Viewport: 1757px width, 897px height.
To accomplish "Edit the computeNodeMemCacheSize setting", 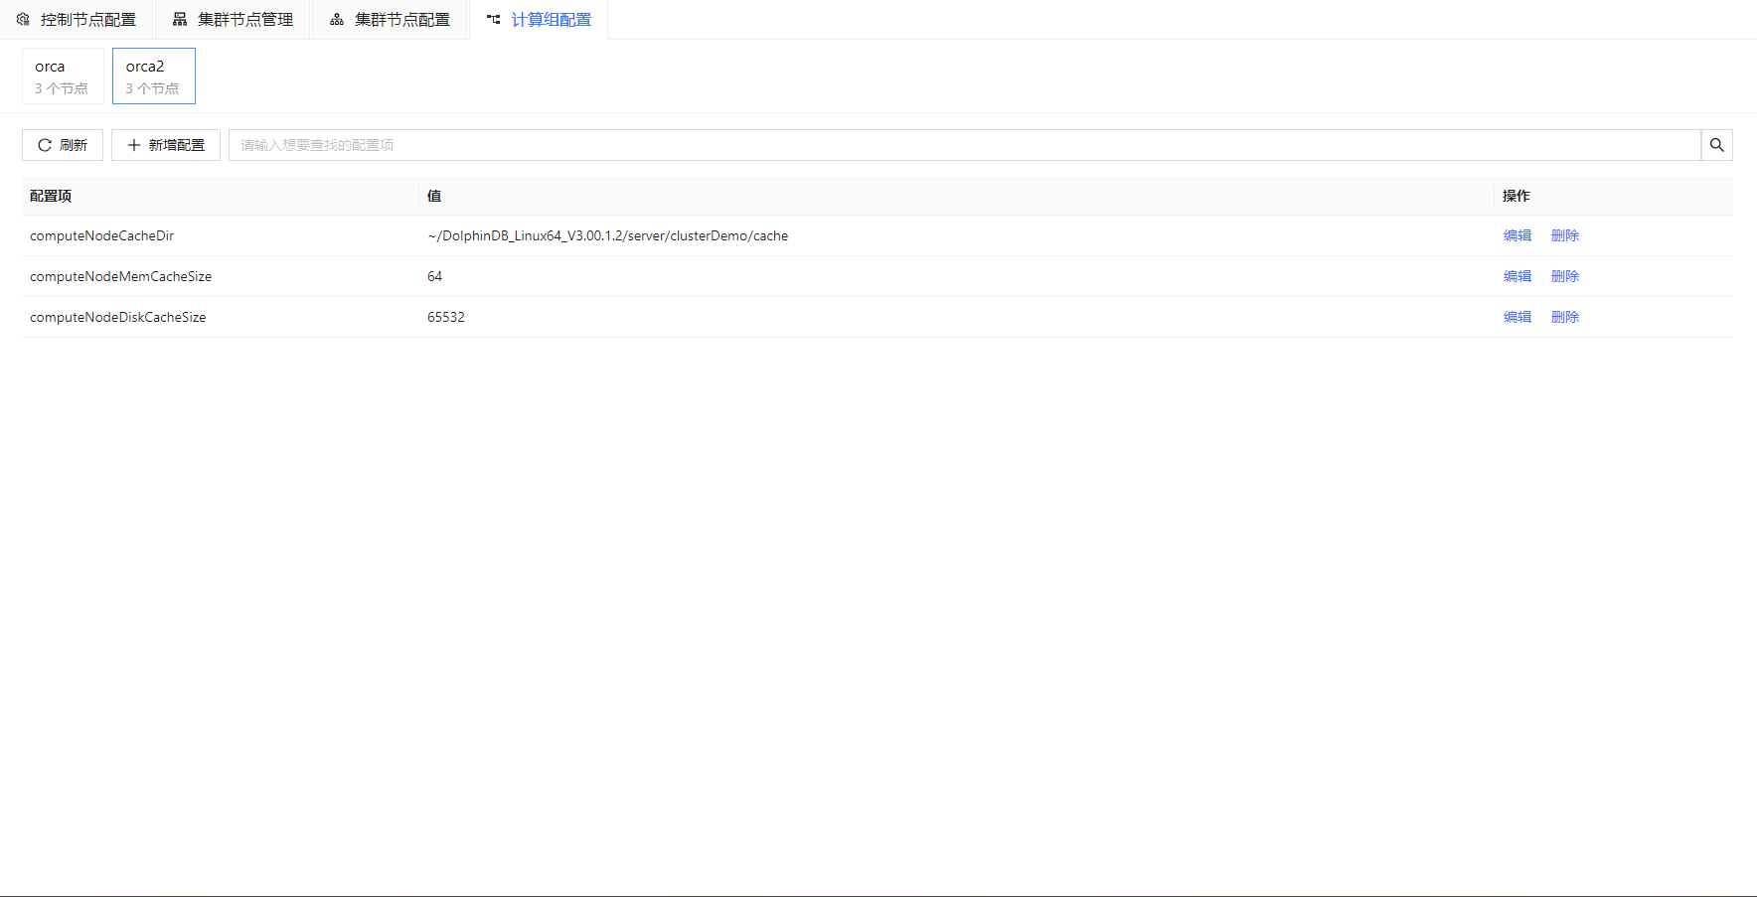I will [1517, 276].
